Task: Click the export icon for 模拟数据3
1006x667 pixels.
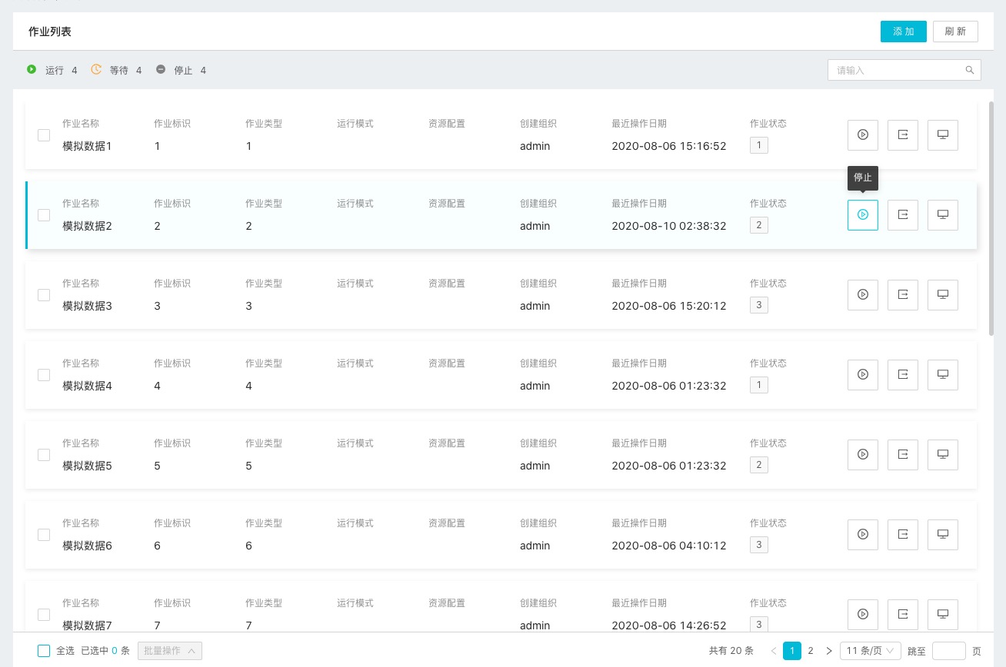Action: click(903, 294)
